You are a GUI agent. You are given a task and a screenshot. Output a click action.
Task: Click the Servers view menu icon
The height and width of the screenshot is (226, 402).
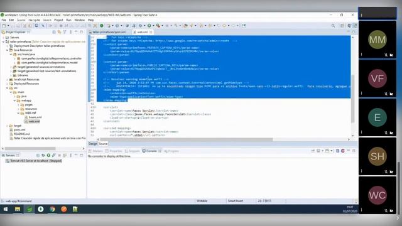pyautogui.click(x=70, y=155)
